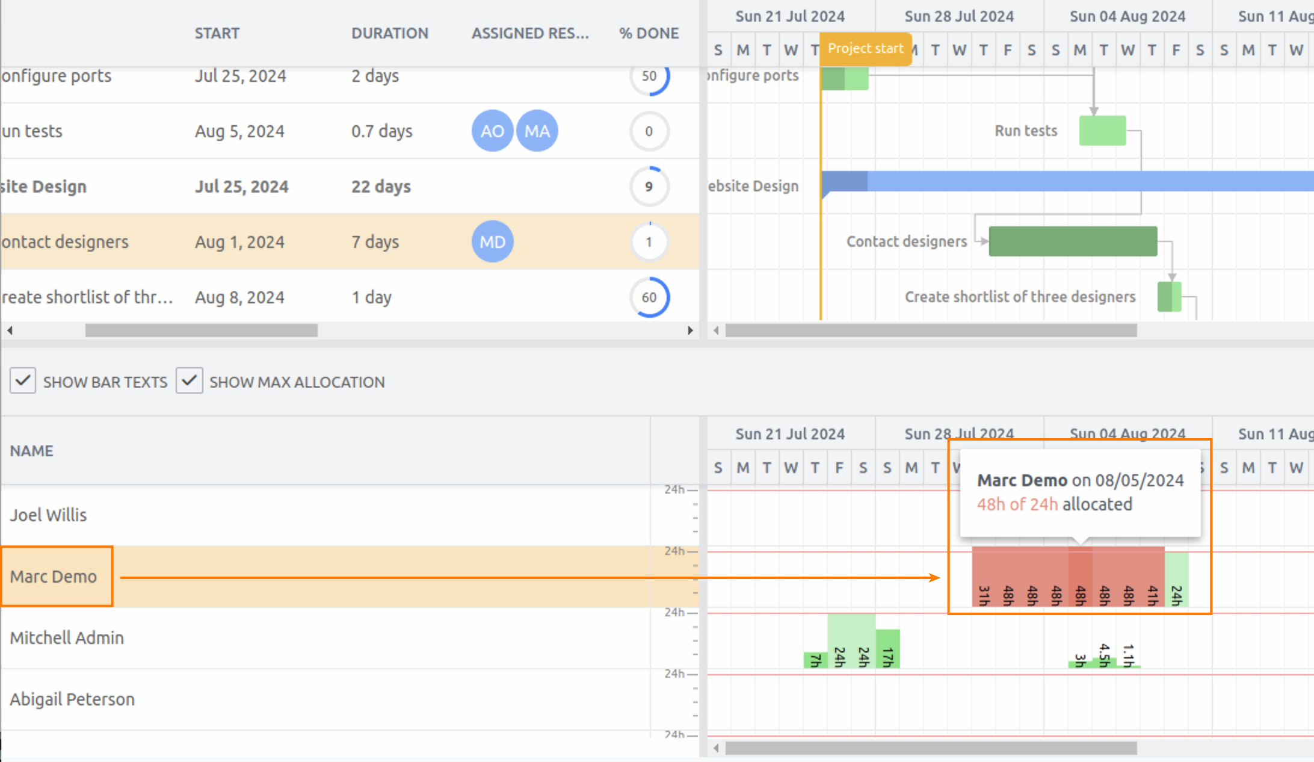The height and width of the screenshot is (762, 1314).
Task: Click the left scroll arrow of the timeline panel
Action: pyautogui.click(x=716, y=330)
